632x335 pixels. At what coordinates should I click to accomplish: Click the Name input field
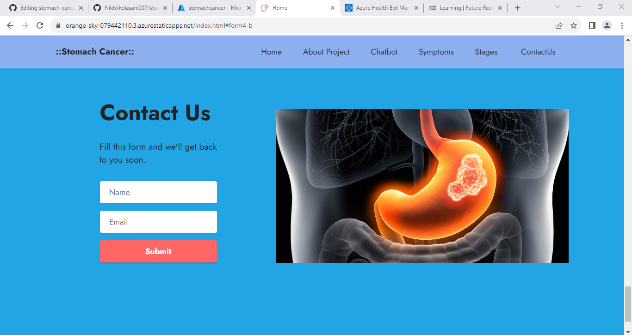coord(158,192)
